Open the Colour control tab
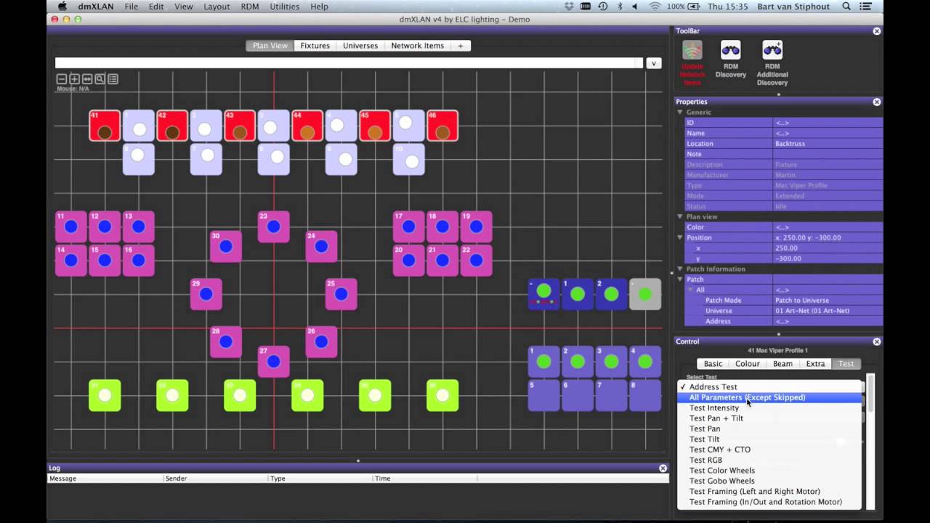 (747, 364)
